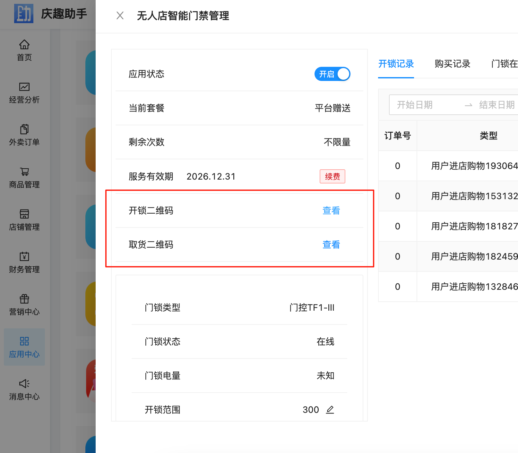The width and height of the screenshot is (518, 453).
Task: Click the 庆趣助手 logo icon
Action: coord(23,13)
